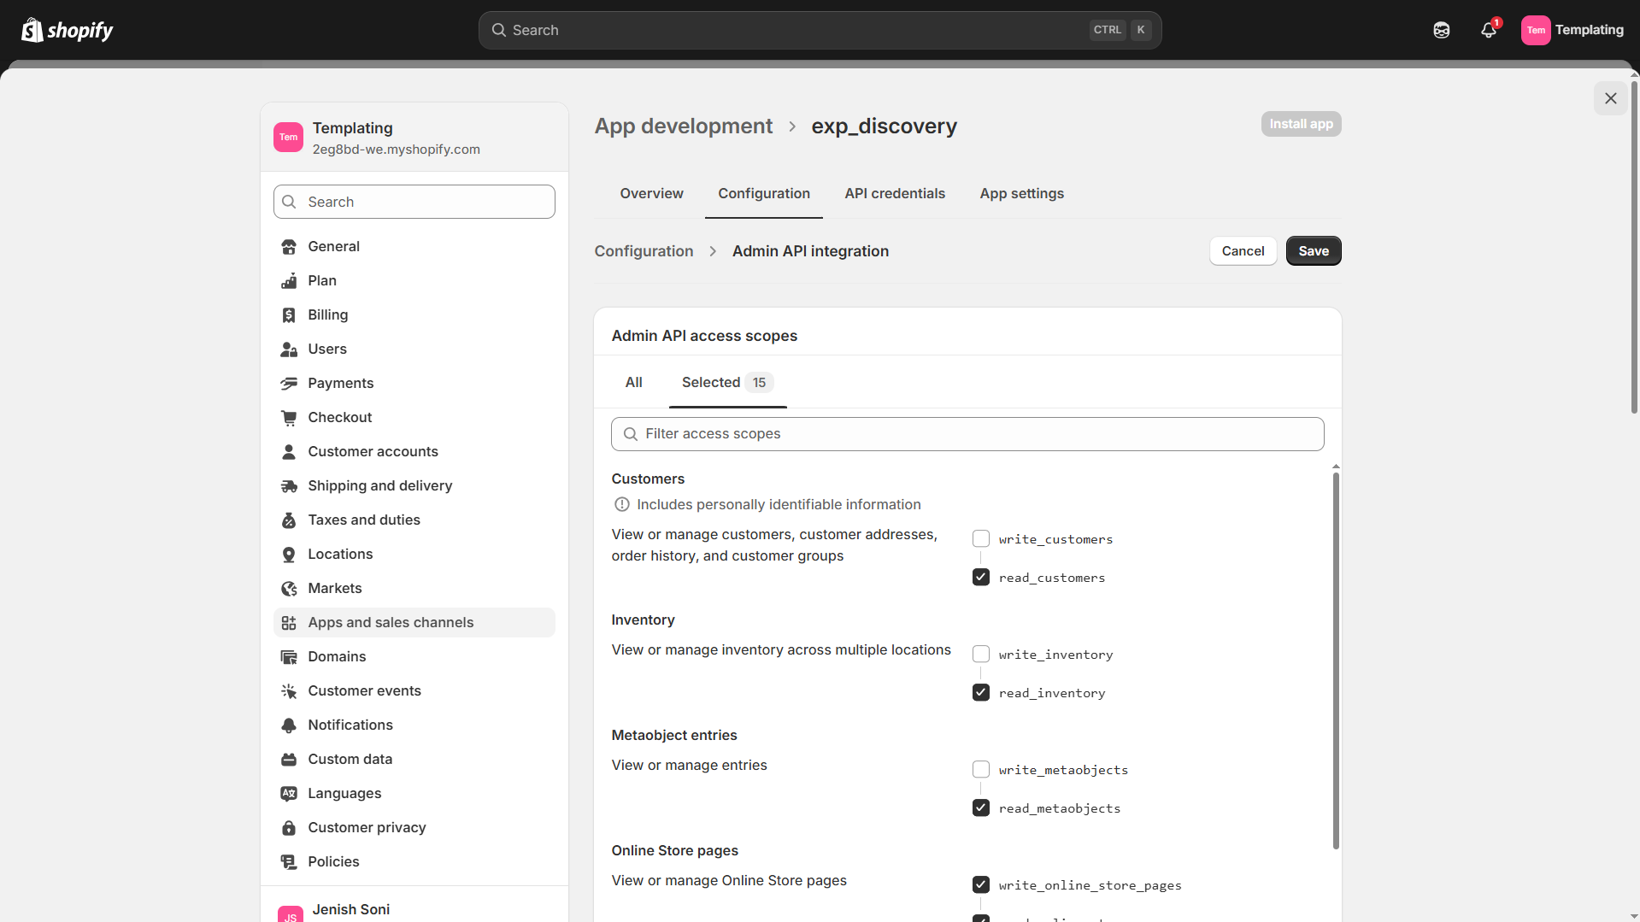Show Selected 15 scopes tab
Viewport: 1640px width, 922px height.
click(x=727, y=383)
